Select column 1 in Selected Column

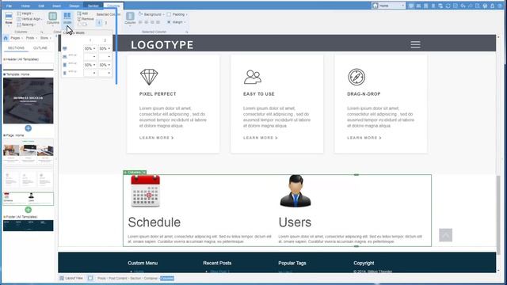99,23
